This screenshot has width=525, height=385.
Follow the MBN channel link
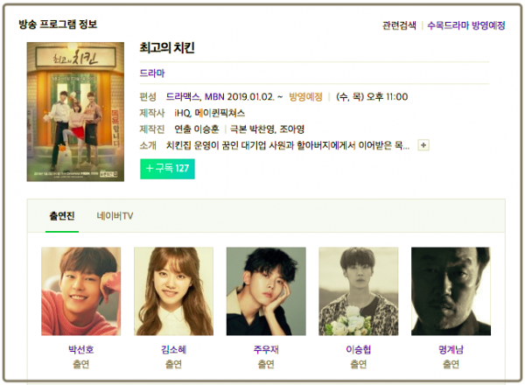click(214, 97)
